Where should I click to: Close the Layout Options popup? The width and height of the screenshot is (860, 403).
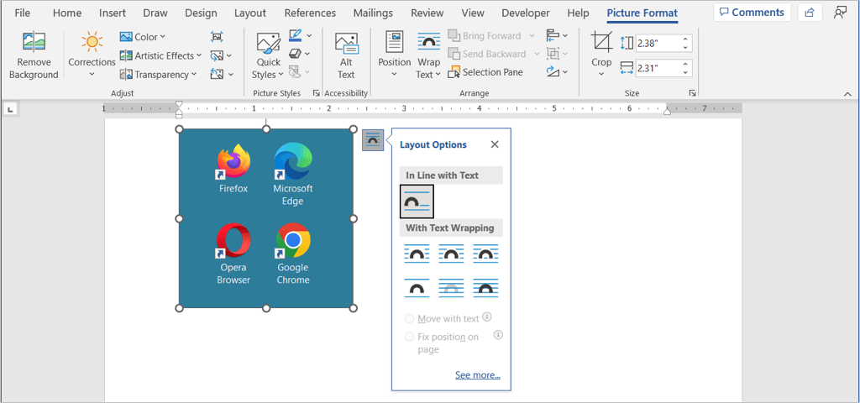[x=495, y=144]
